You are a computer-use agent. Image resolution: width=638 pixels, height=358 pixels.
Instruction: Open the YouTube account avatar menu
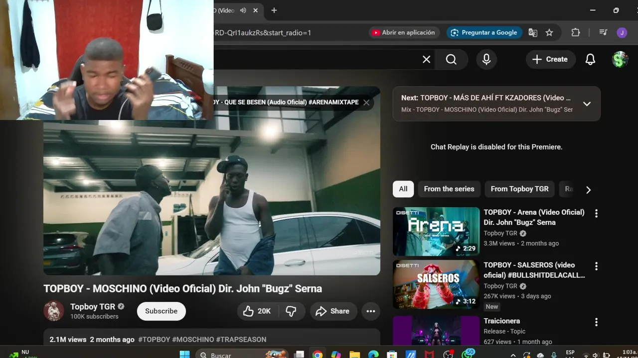[620, 60]
